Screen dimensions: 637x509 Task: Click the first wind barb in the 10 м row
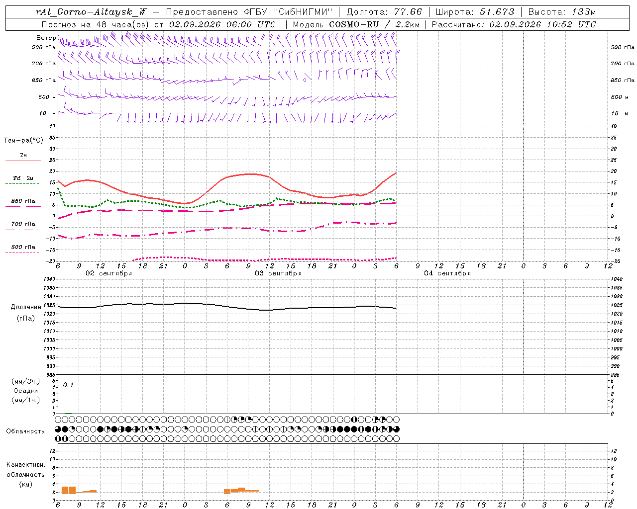62,112
